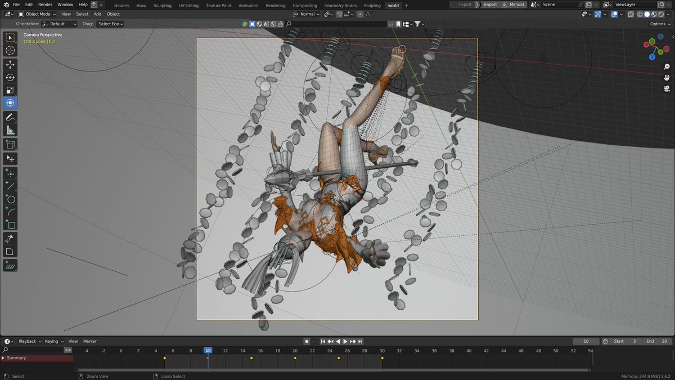The width and height of the screenshot is (675, 380).
Task: Click the zoom magnifier viewport gizmo
Action: (667, 67)
